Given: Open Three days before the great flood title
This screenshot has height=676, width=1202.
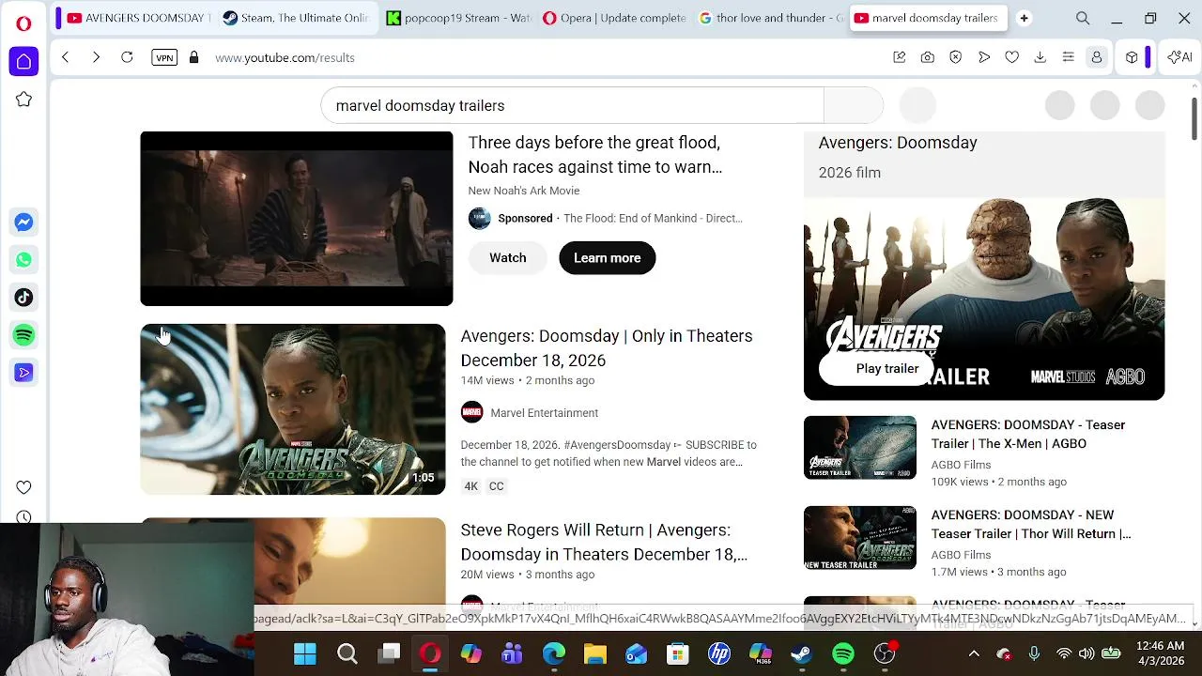Looking at the screenshot, I should pos(595,155).
